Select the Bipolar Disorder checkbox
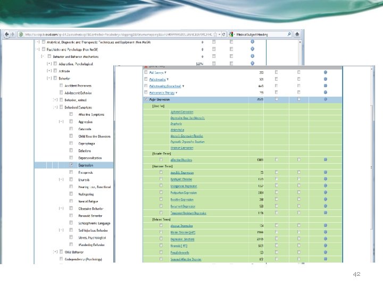Viewport: 383px width, 287px height. pyautogui.click(x=161, y=232)
